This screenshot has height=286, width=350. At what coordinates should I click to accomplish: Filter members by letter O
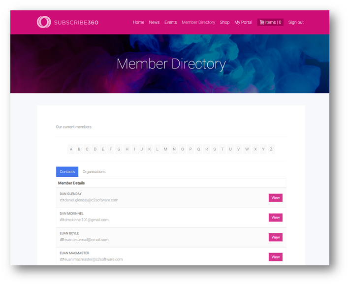coord(182,149)
